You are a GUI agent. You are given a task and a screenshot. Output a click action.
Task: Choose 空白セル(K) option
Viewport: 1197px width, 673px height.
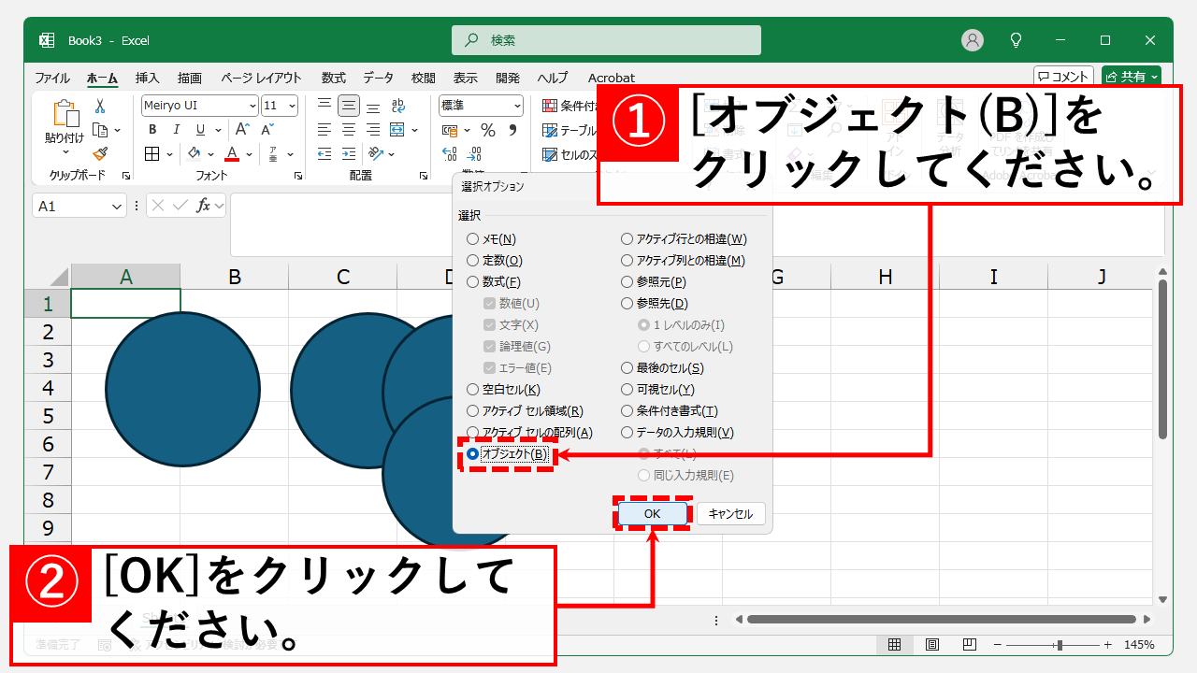coord(472,390)
